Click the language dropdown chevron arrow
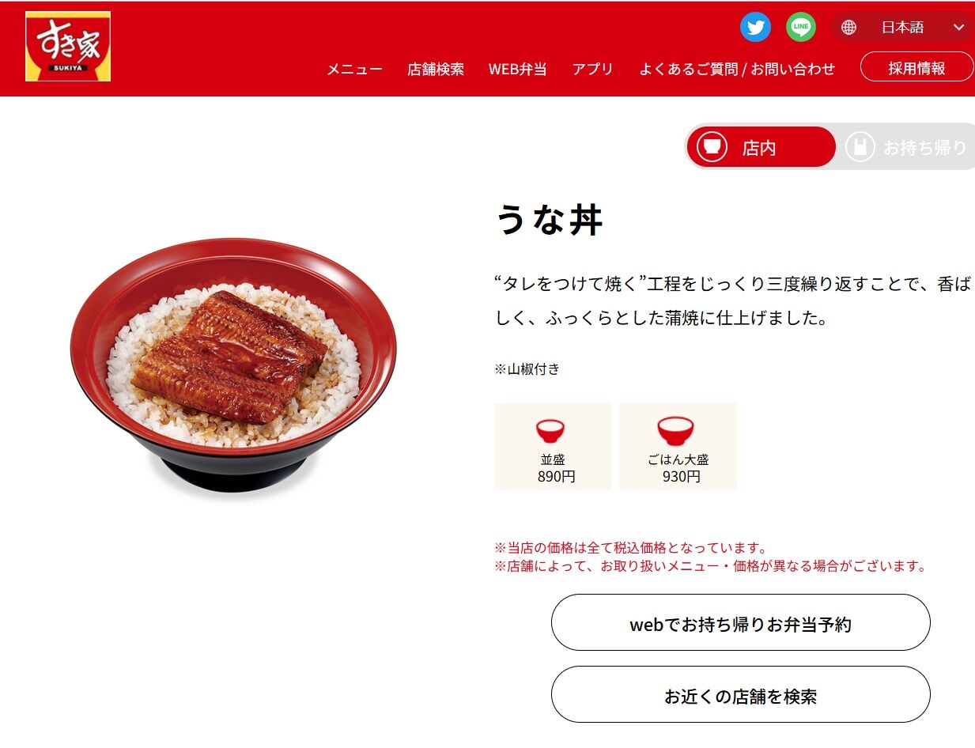The height and width of the screenshot is (748, 975). click(x=958, y=28)
